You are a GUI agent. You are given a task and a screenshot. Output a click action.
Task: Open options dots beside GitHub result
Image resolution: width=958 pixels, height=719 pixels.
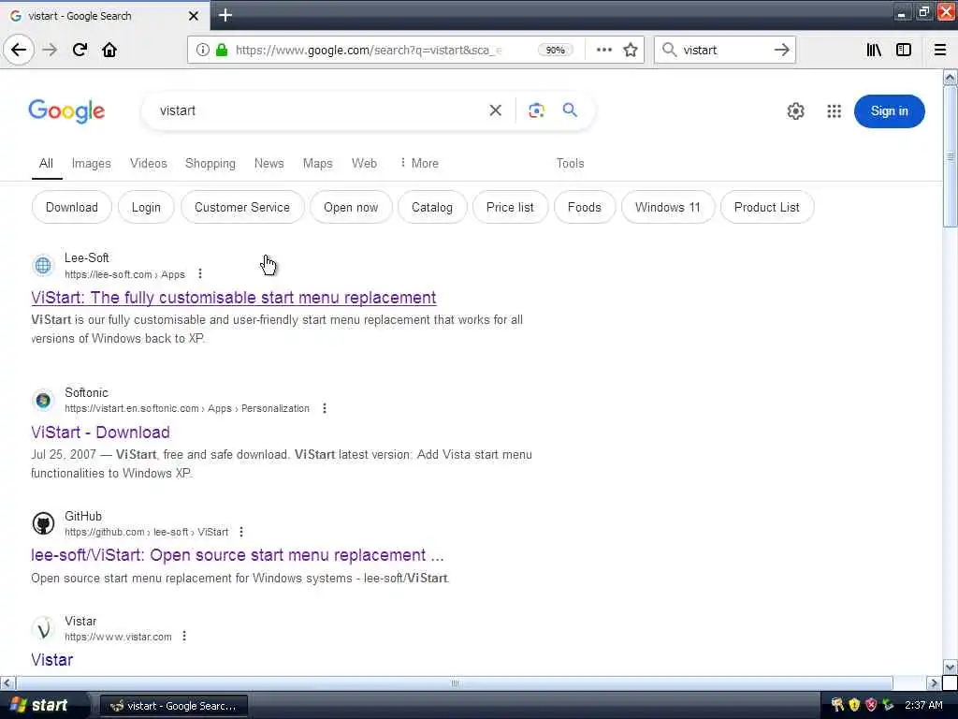click(241, 532)
